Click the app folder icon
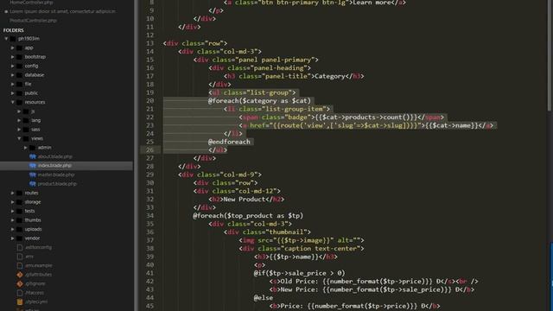Screen dimensions: 553x311 click(19, 48)
